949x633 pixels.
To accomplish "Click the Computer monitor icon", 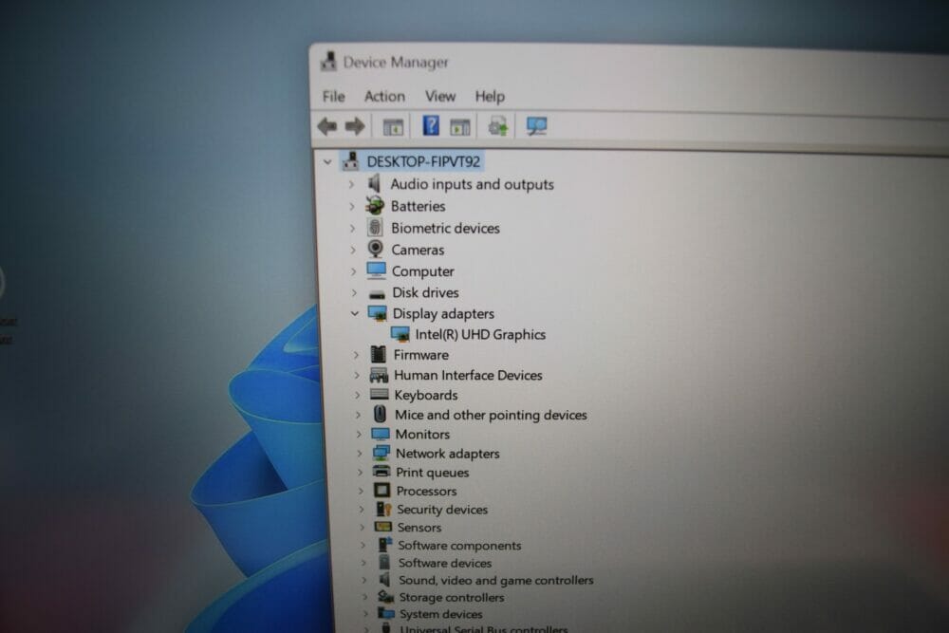I will coord(376,270).
